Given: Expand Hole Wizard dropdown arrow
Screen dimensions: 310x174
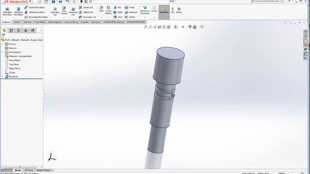Looking at the screenshot, I should click(x=64, y=17).
